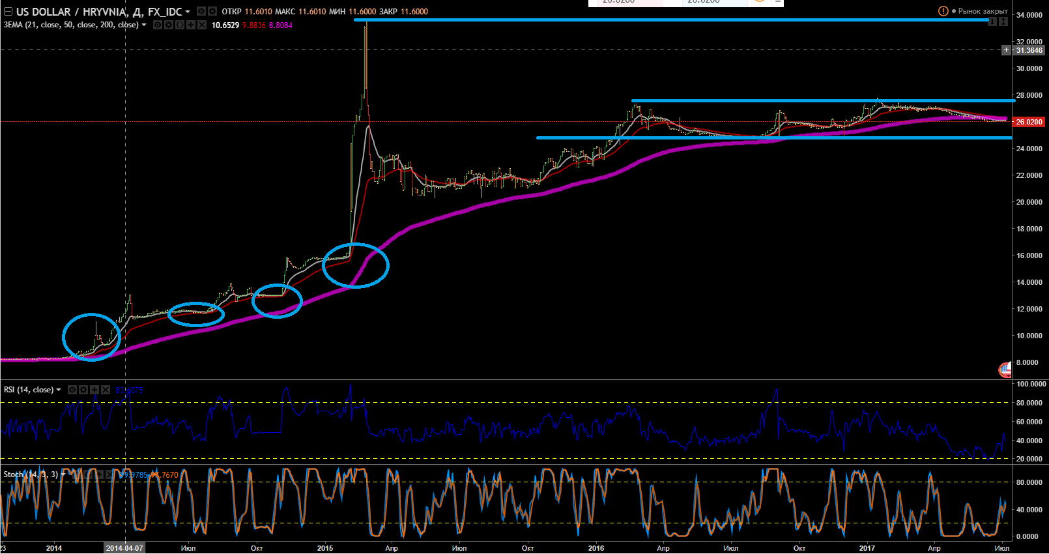This screenshot has height=554, width=1049.
Task: Click the 26.0200 current price label
Action: coord(1029,122)
